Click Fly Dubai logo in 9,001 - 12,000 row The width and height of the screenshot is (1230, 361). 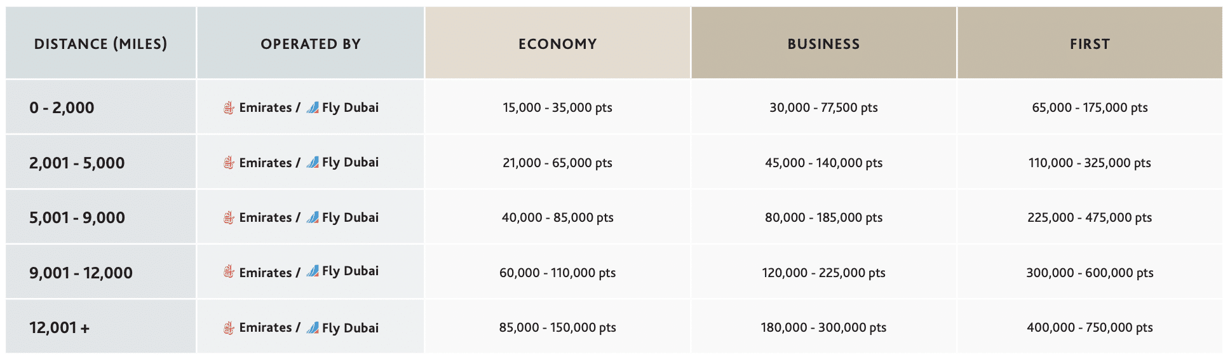click(313, 271)
